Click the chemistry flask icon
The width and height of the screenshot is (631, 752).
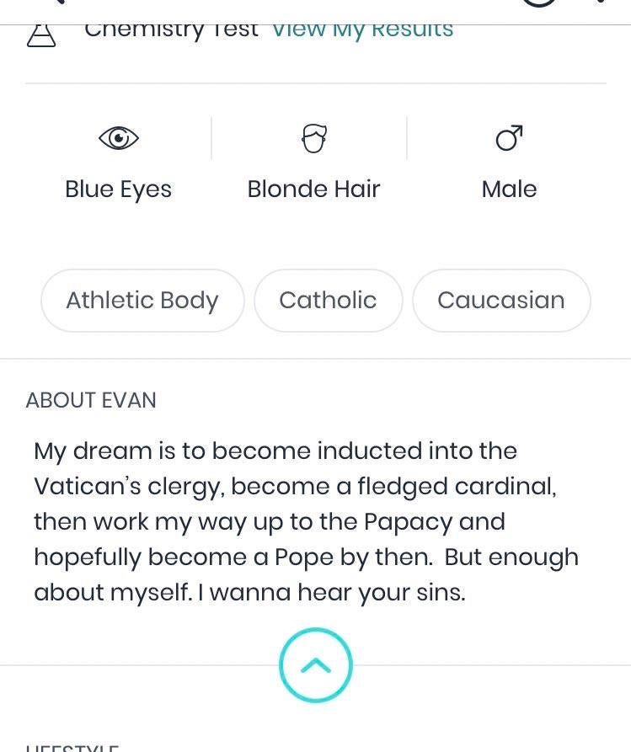pyautogui.click(x=41, y=35)
